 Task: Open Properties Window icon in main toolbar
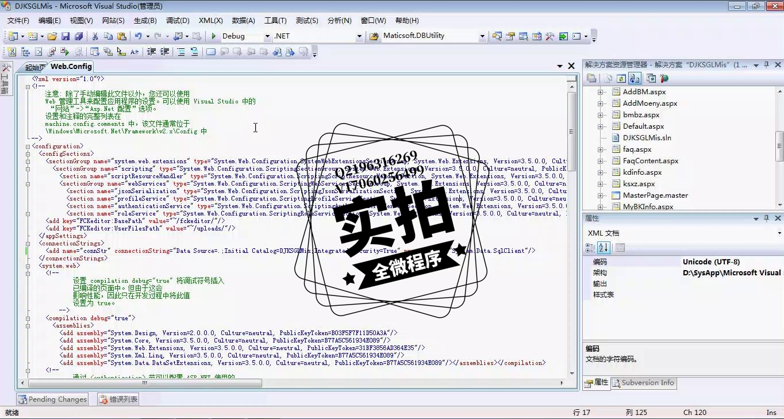coord(510,36)
